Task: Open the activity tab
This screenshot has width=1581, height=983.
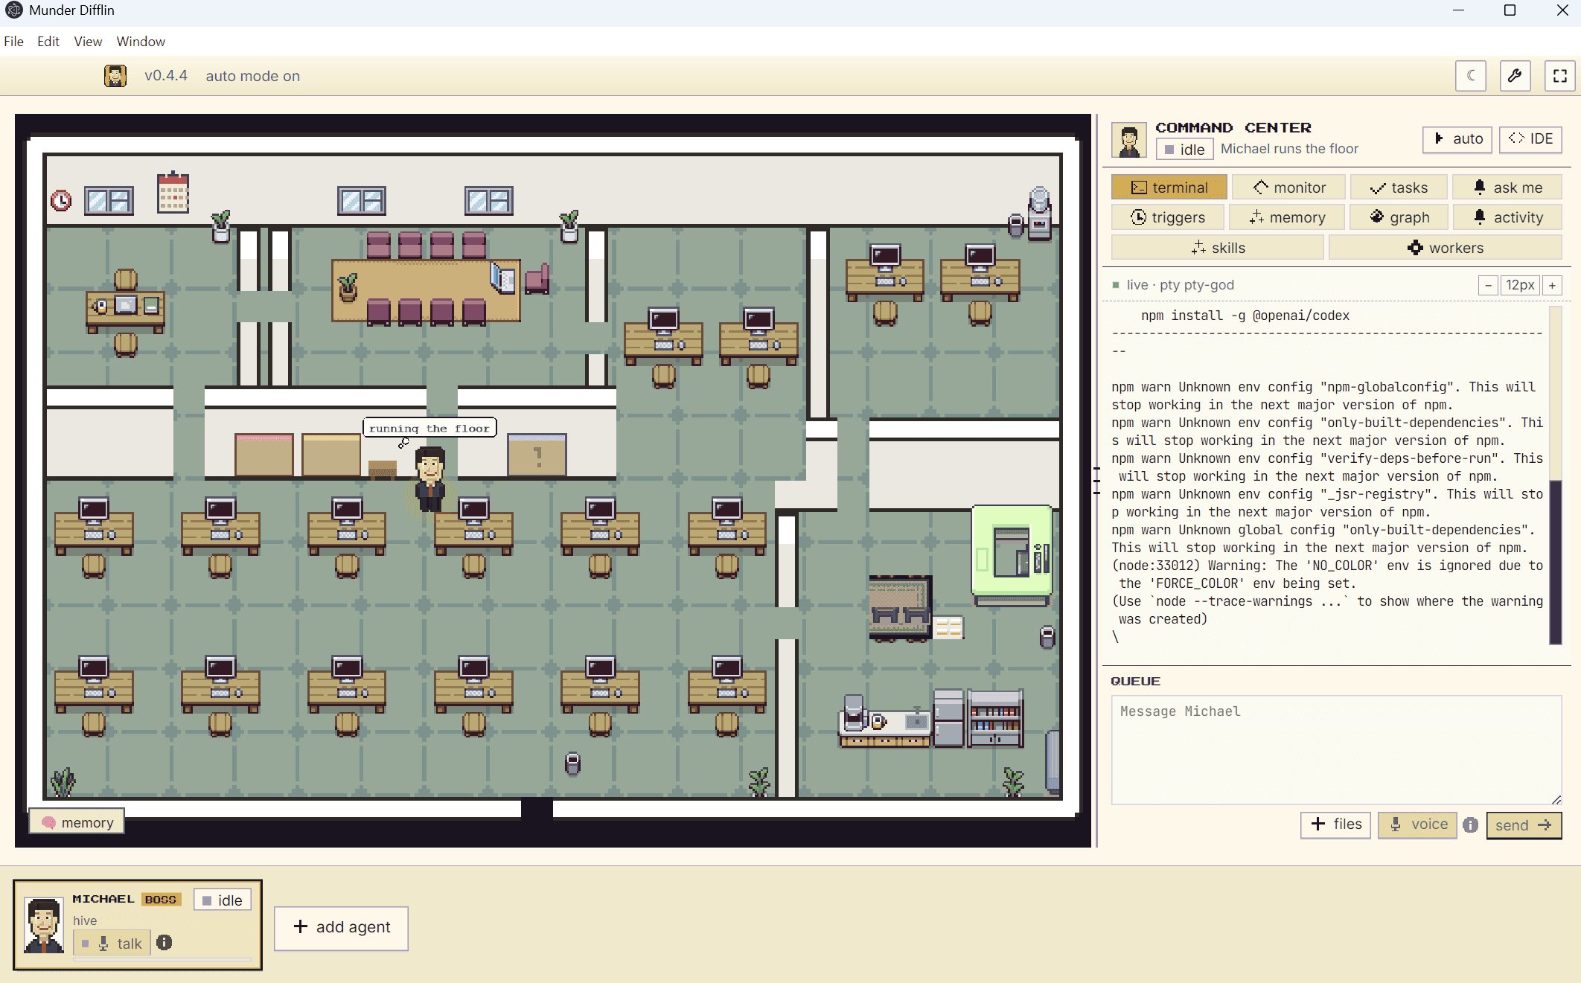Action: coord(1508,217)
